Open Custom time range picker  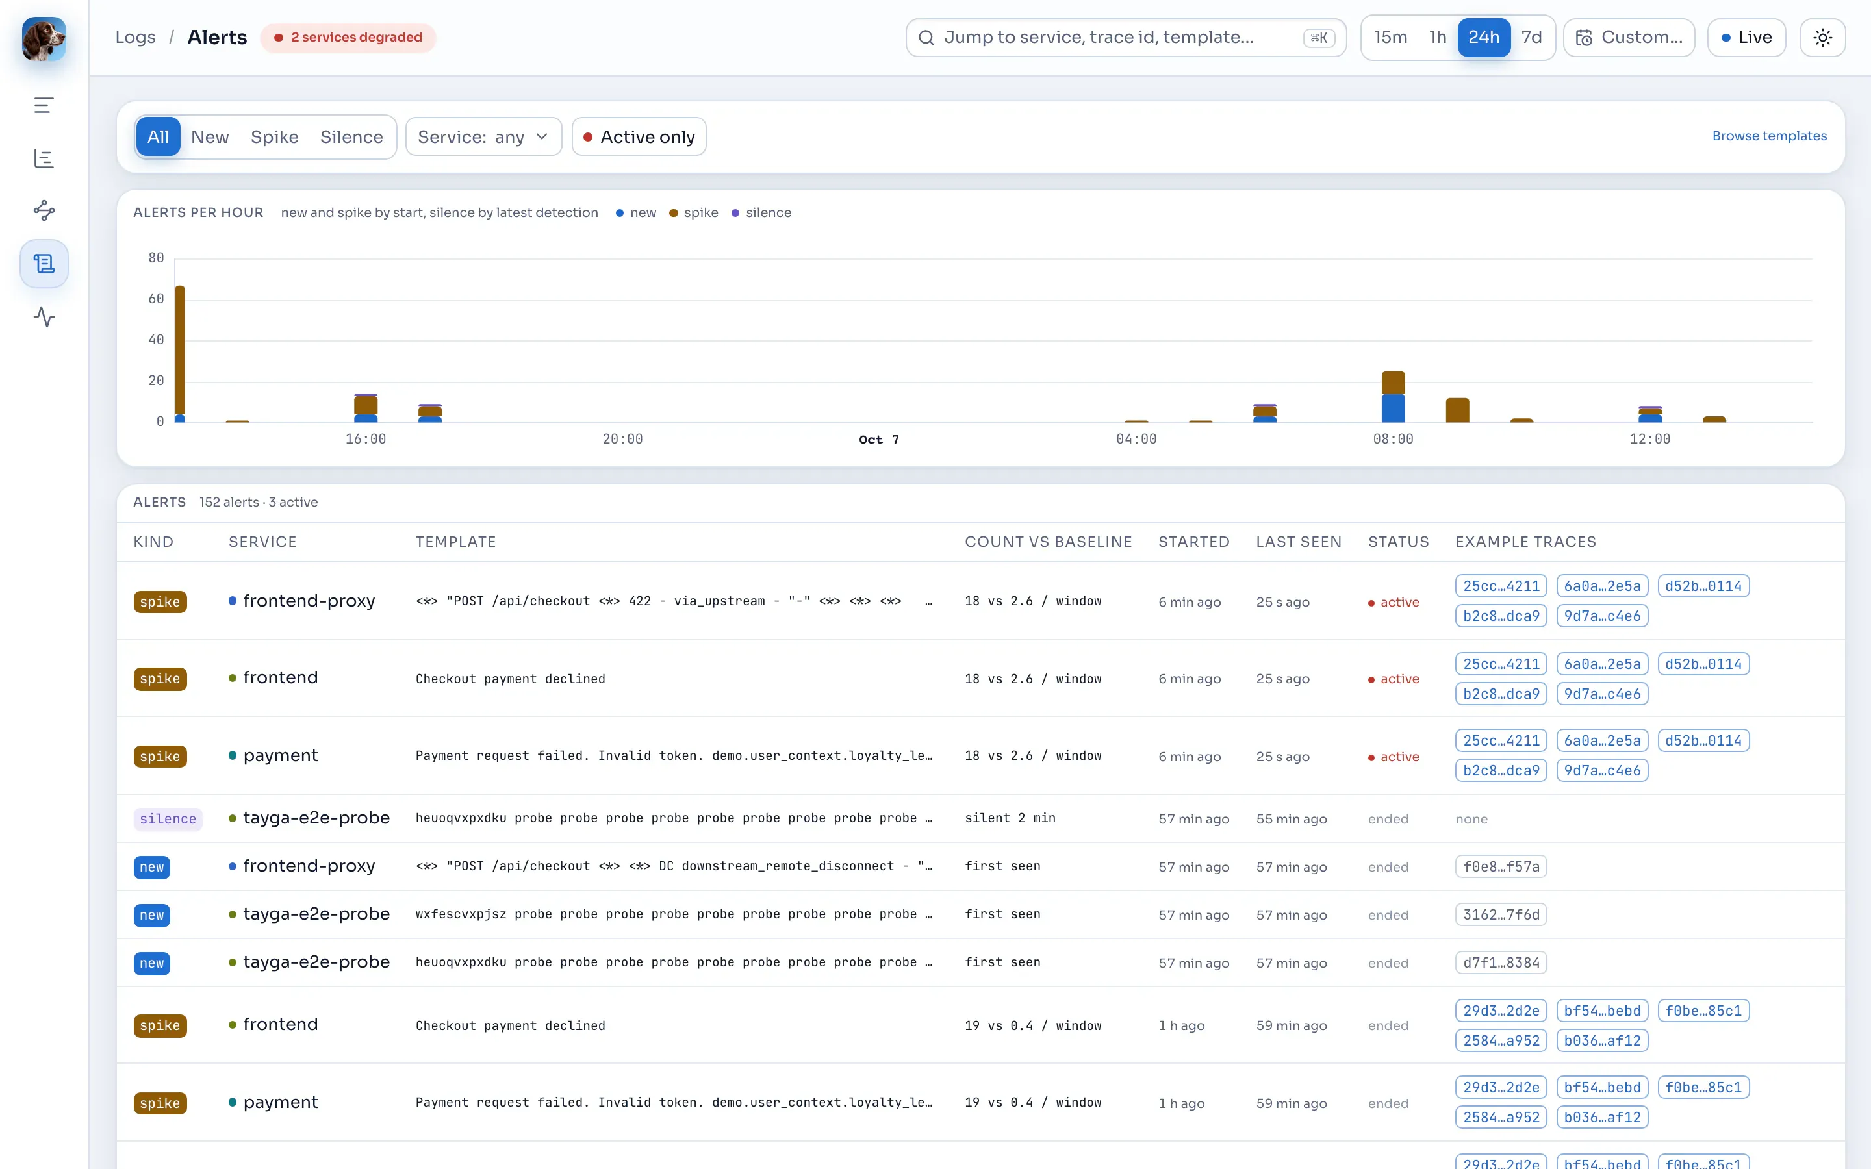(1629, 37)
